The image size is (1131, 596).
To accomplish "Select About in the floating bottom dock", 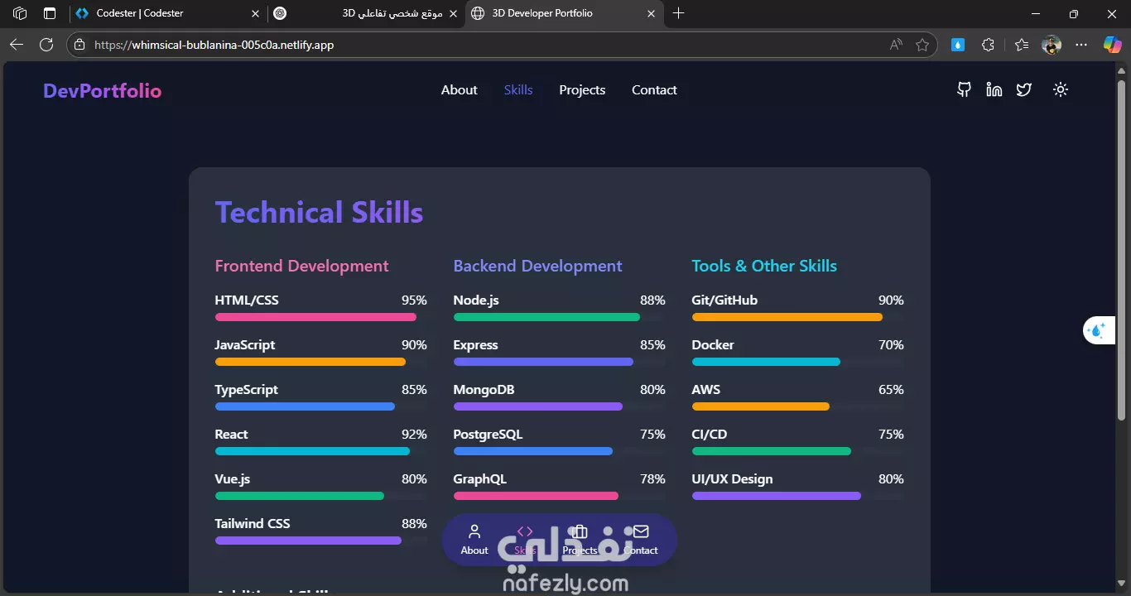I will (474, 540).
